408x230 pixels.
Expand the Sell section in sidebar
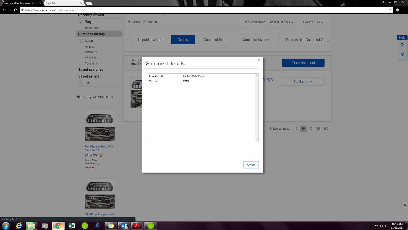click(81, 83)
